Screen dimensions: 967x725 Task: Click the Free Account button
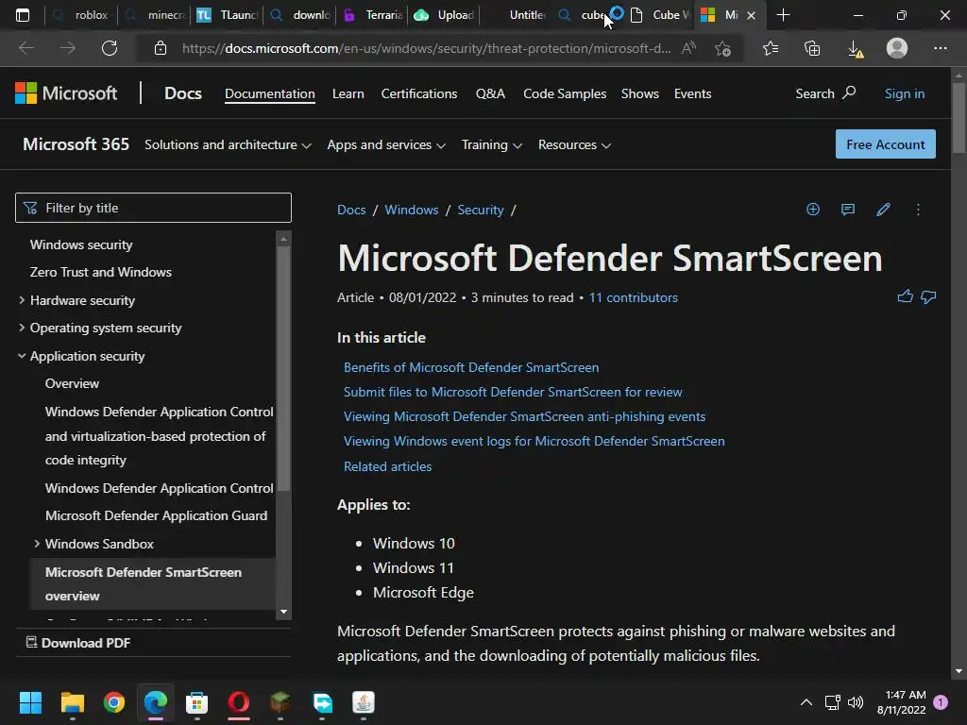click(885, 144)
